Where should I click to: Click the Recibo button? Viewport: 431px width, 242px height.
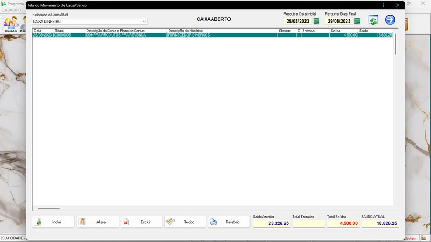pyautogui.click(x=185, y=222)
